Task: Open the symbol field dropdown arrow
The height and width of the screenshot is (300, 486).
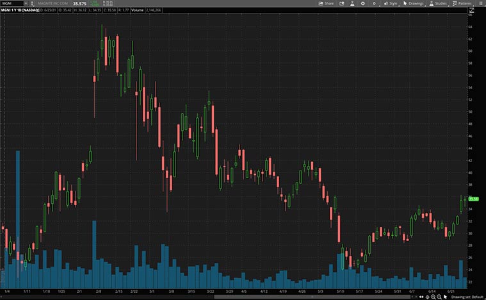Action: click(25, 3)
